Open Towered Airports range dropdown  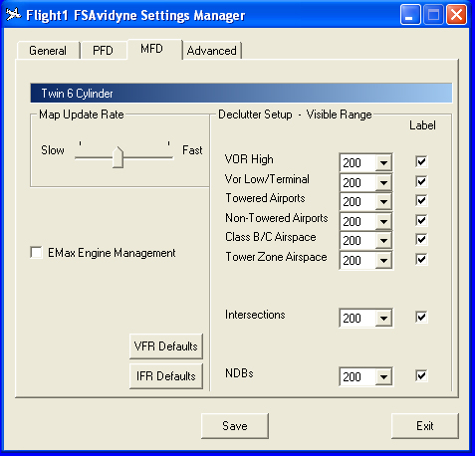click(x=383, y=202)
